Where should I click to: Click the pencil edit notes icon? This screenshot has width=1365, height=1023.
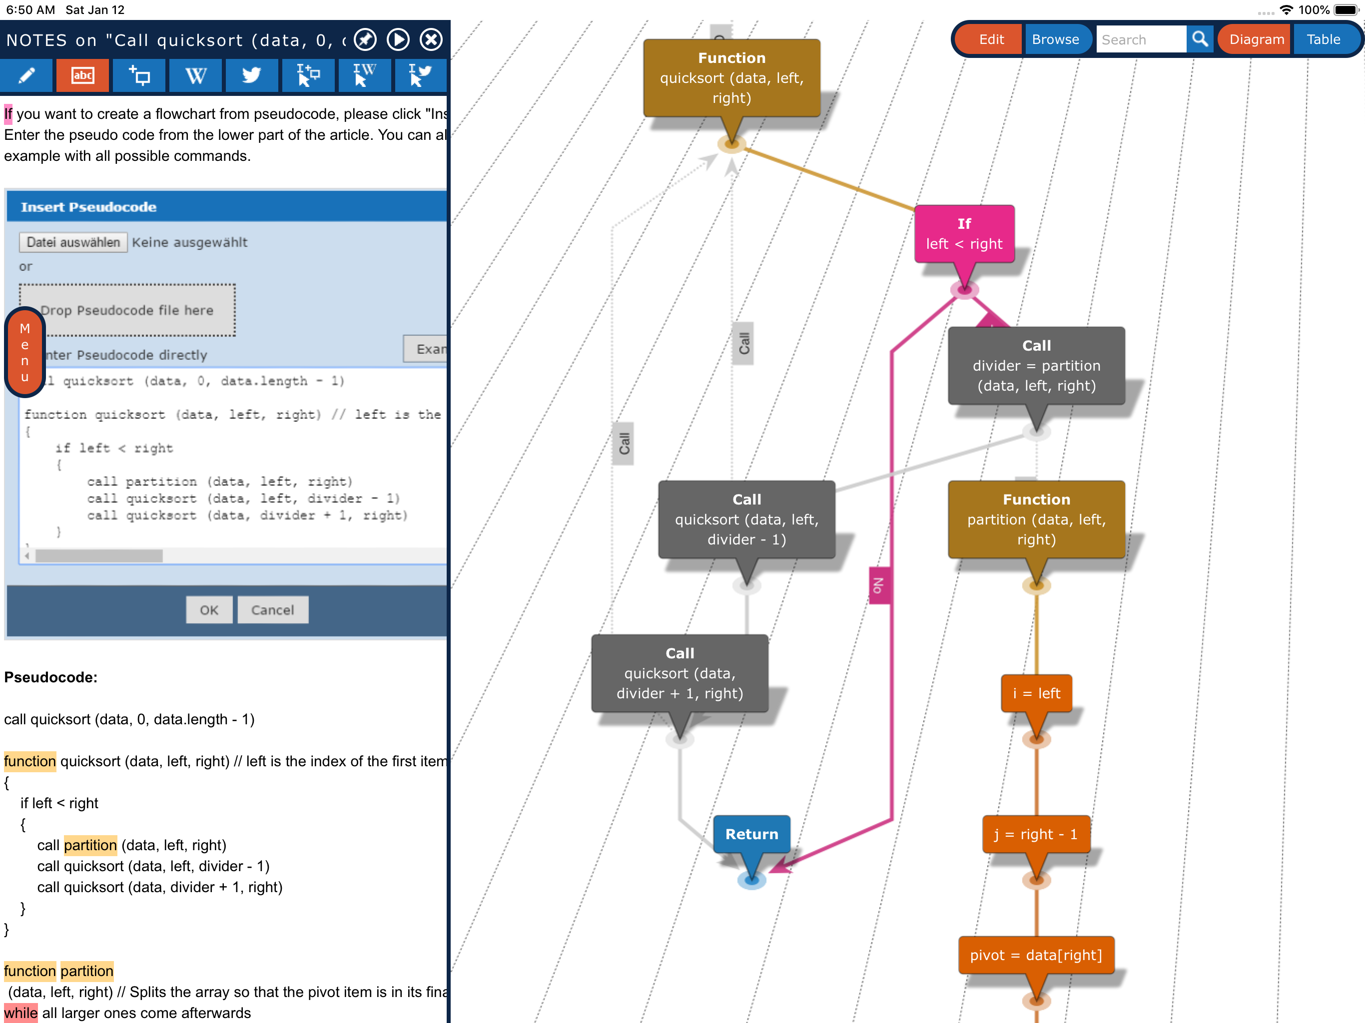[x=26, y=75]
